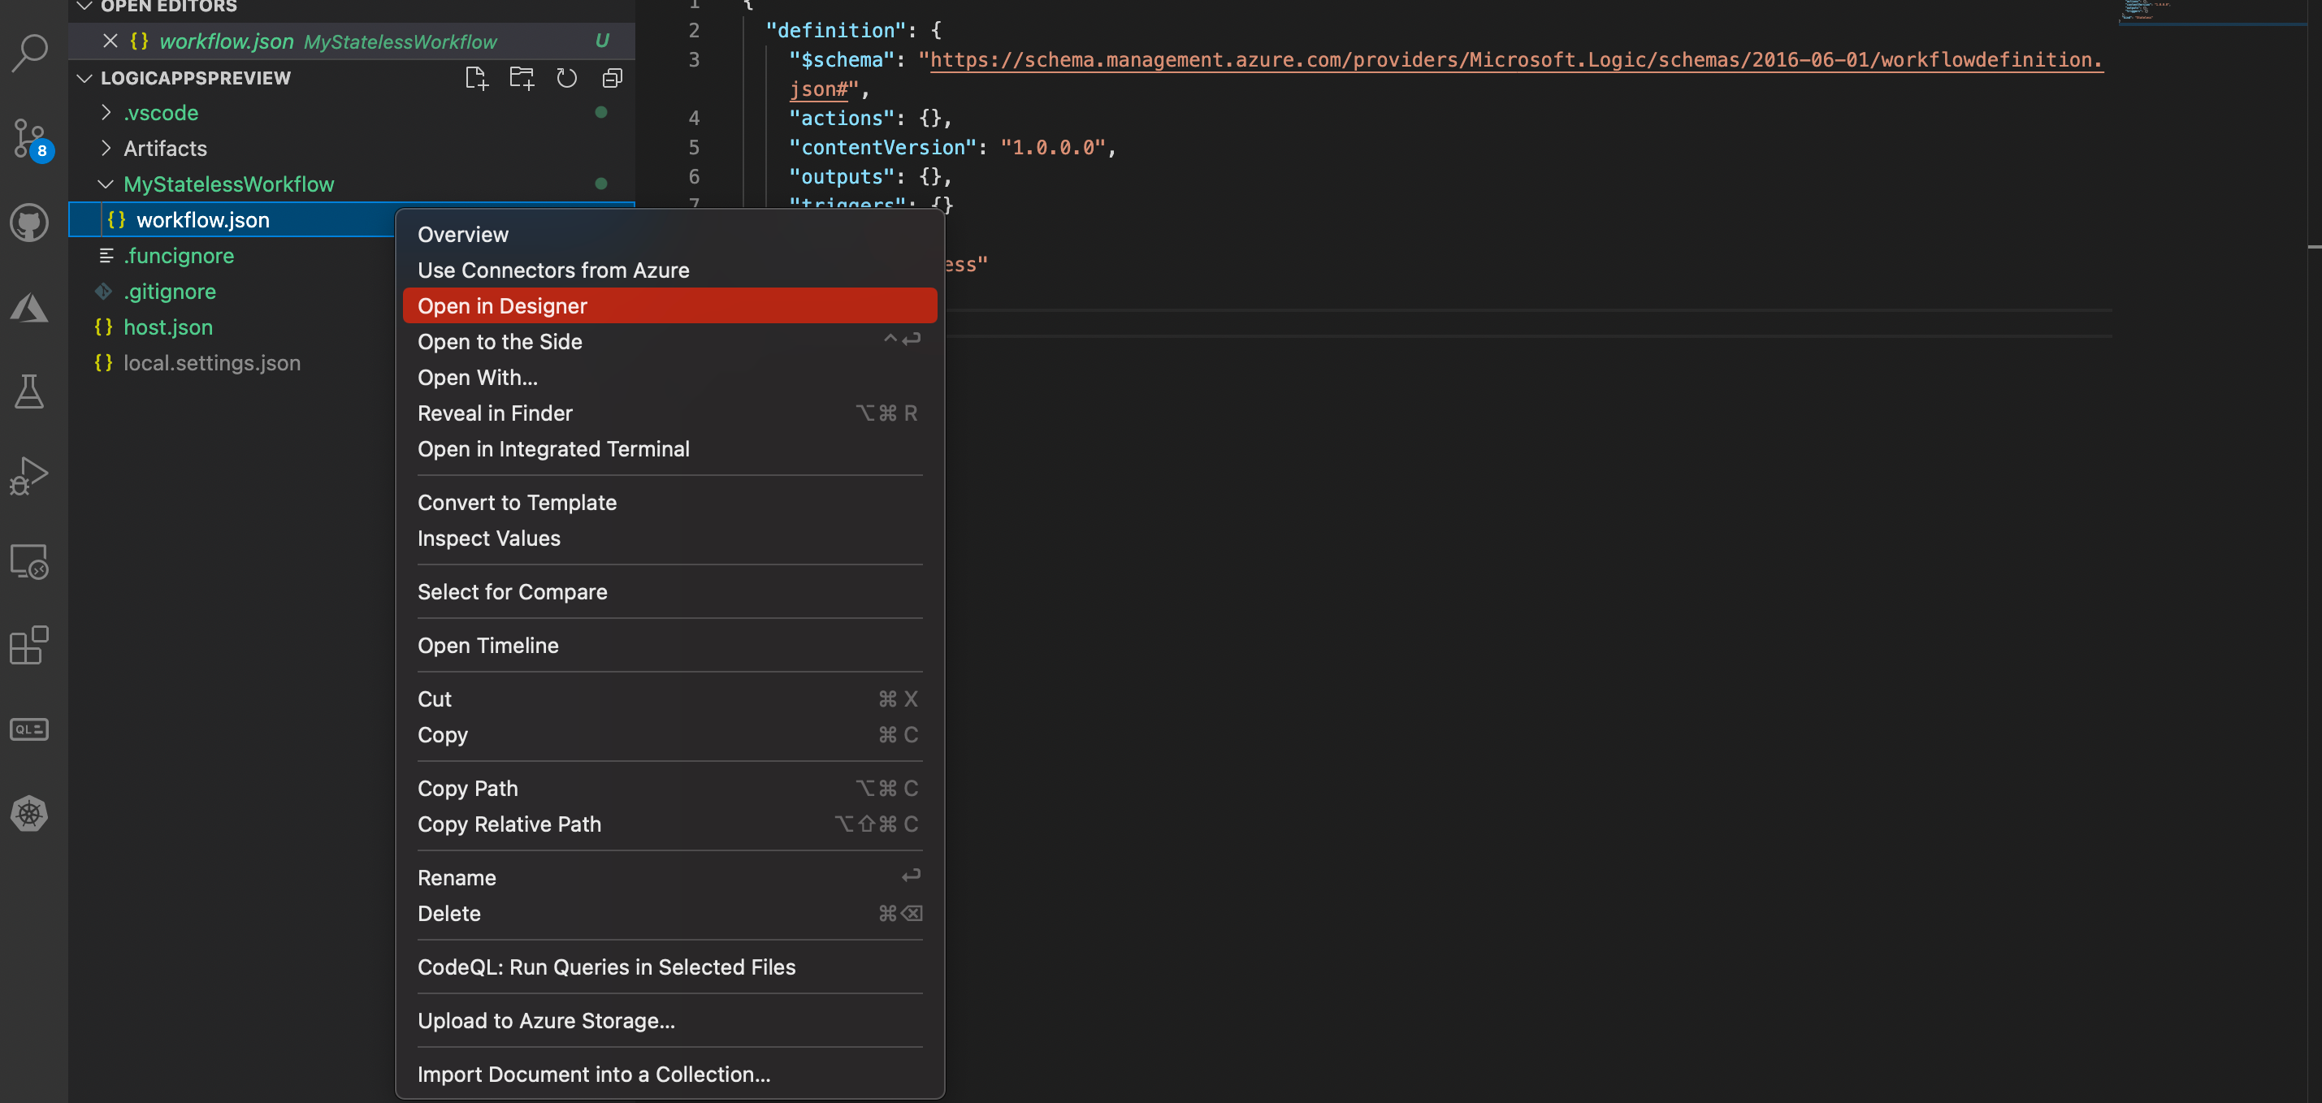Open the Testing panel

pos(30,391)
